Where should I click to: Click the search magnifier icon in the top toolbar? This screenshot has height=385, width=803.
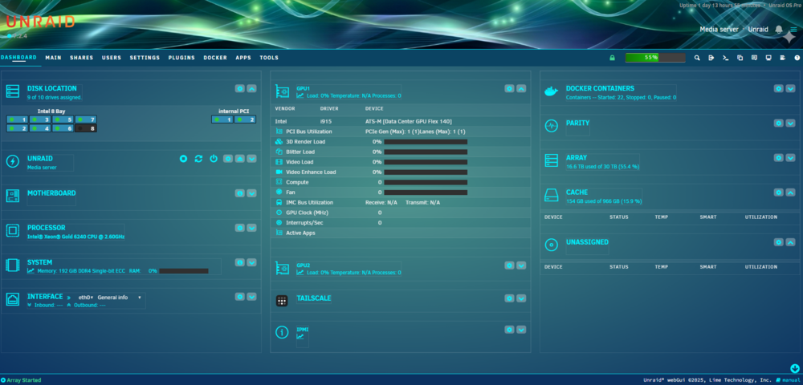[697, 58]
